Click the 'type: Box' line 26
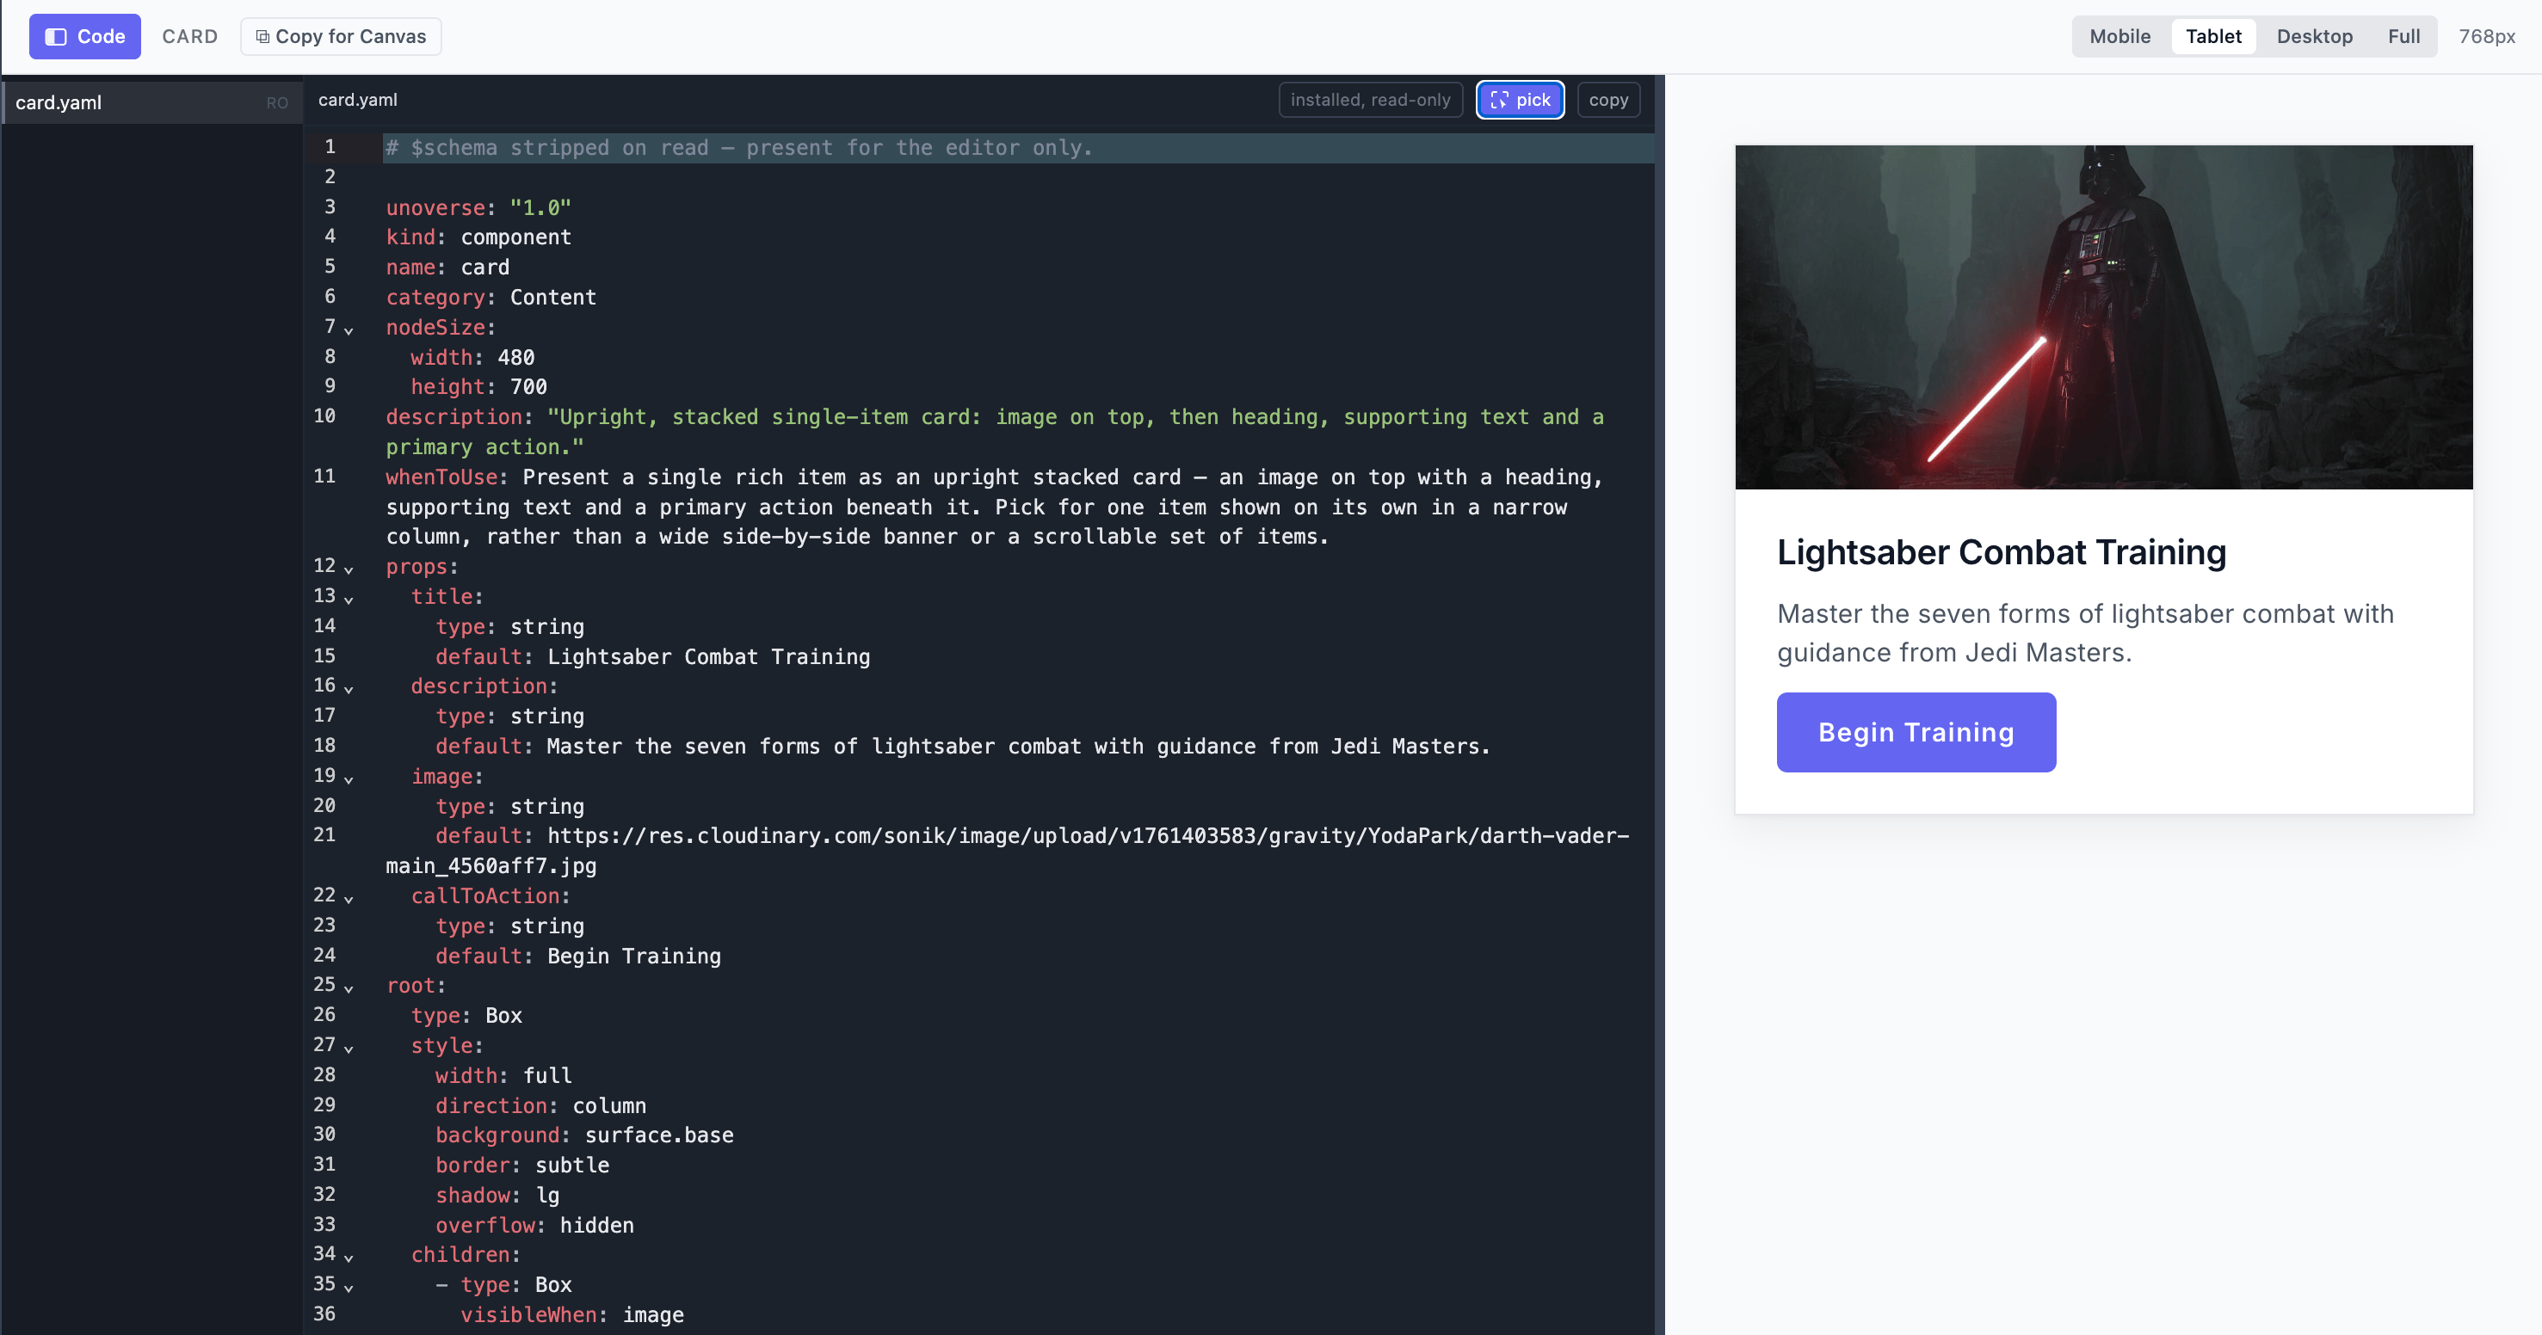 coord(466,1015)
